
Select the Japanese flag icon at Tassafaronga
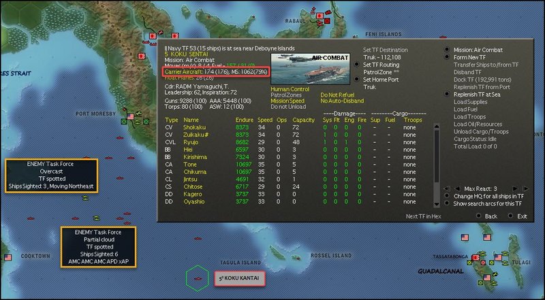coord(475,258)
